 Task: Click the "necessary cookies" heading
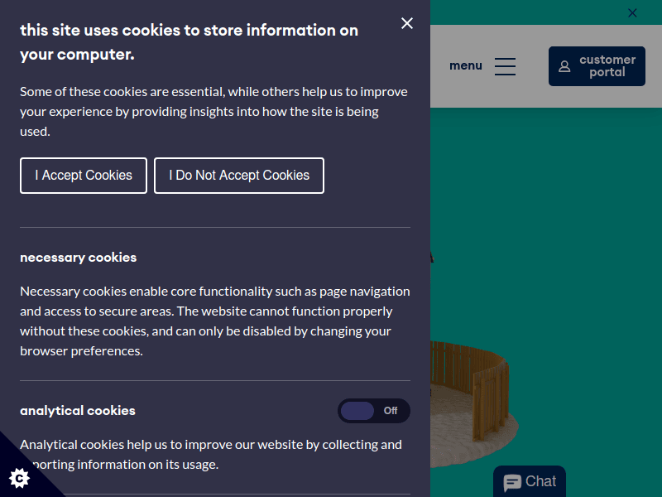pyautogui.click(x=78, y=258)
